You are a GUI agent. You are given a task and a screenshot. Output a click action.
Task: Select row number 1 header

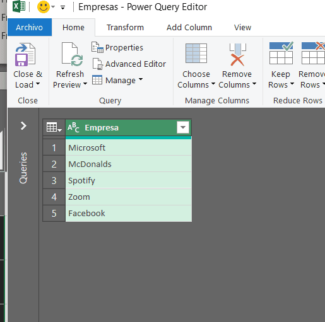tap(54, 147)
